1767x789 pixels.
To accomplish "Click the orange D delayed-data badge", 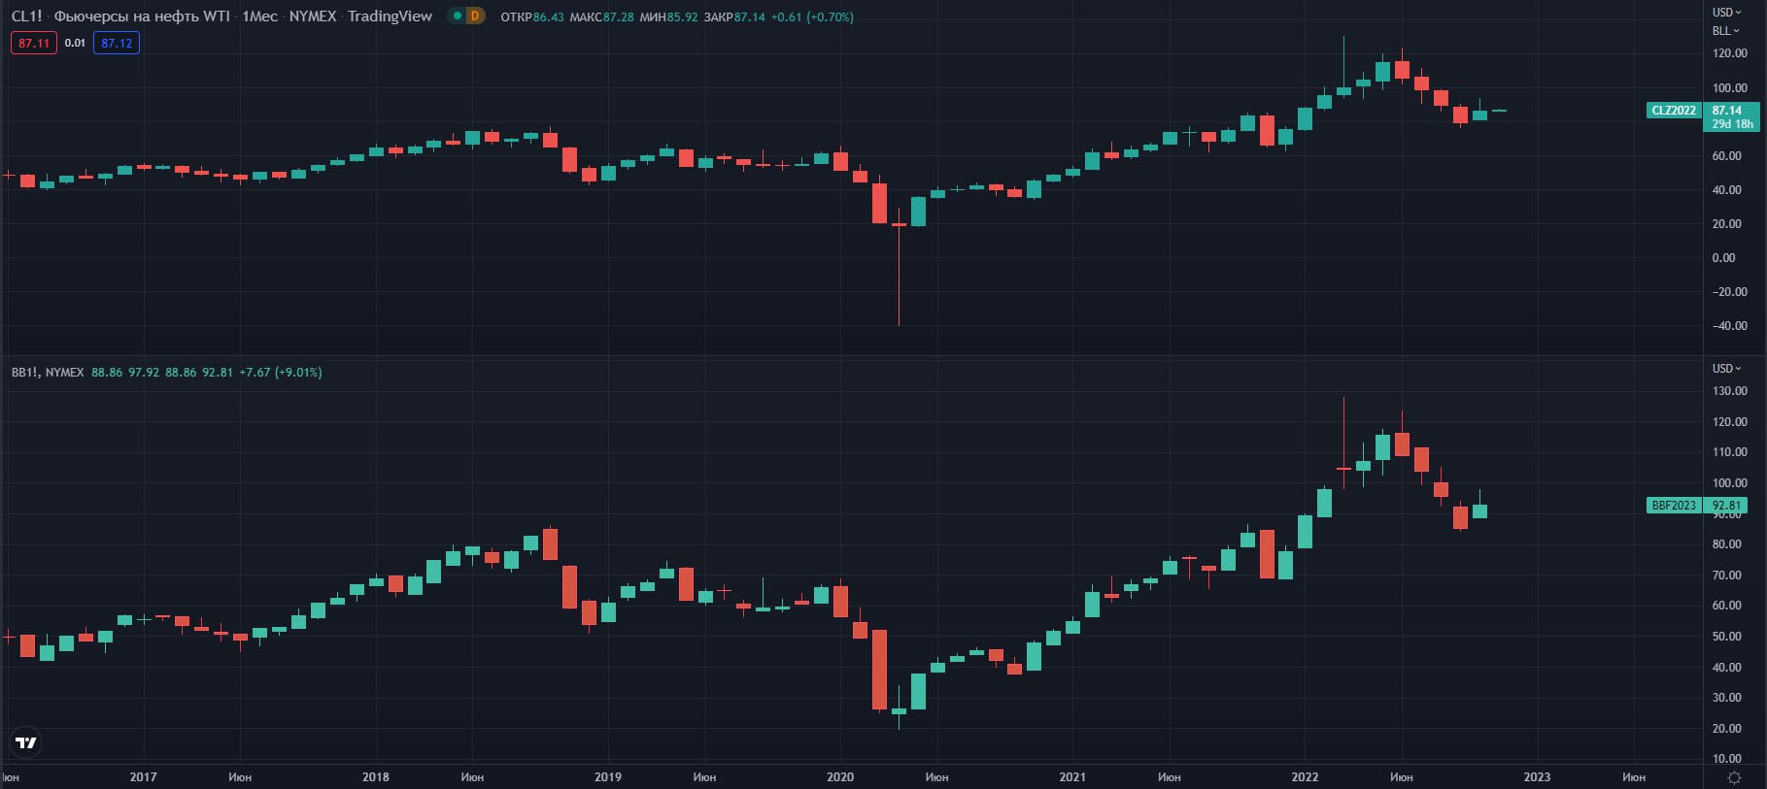I will (475, 16).
